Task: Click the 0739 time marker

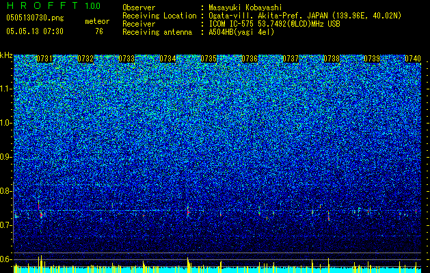Action: click(372, 59)
